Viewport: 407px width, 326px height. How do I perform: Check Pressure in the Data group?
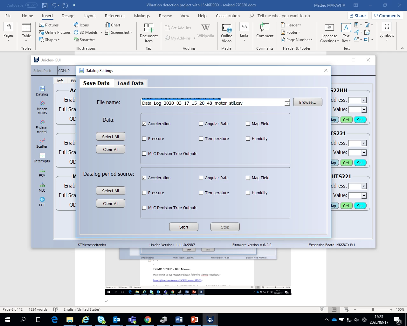[x=144, y=138]
